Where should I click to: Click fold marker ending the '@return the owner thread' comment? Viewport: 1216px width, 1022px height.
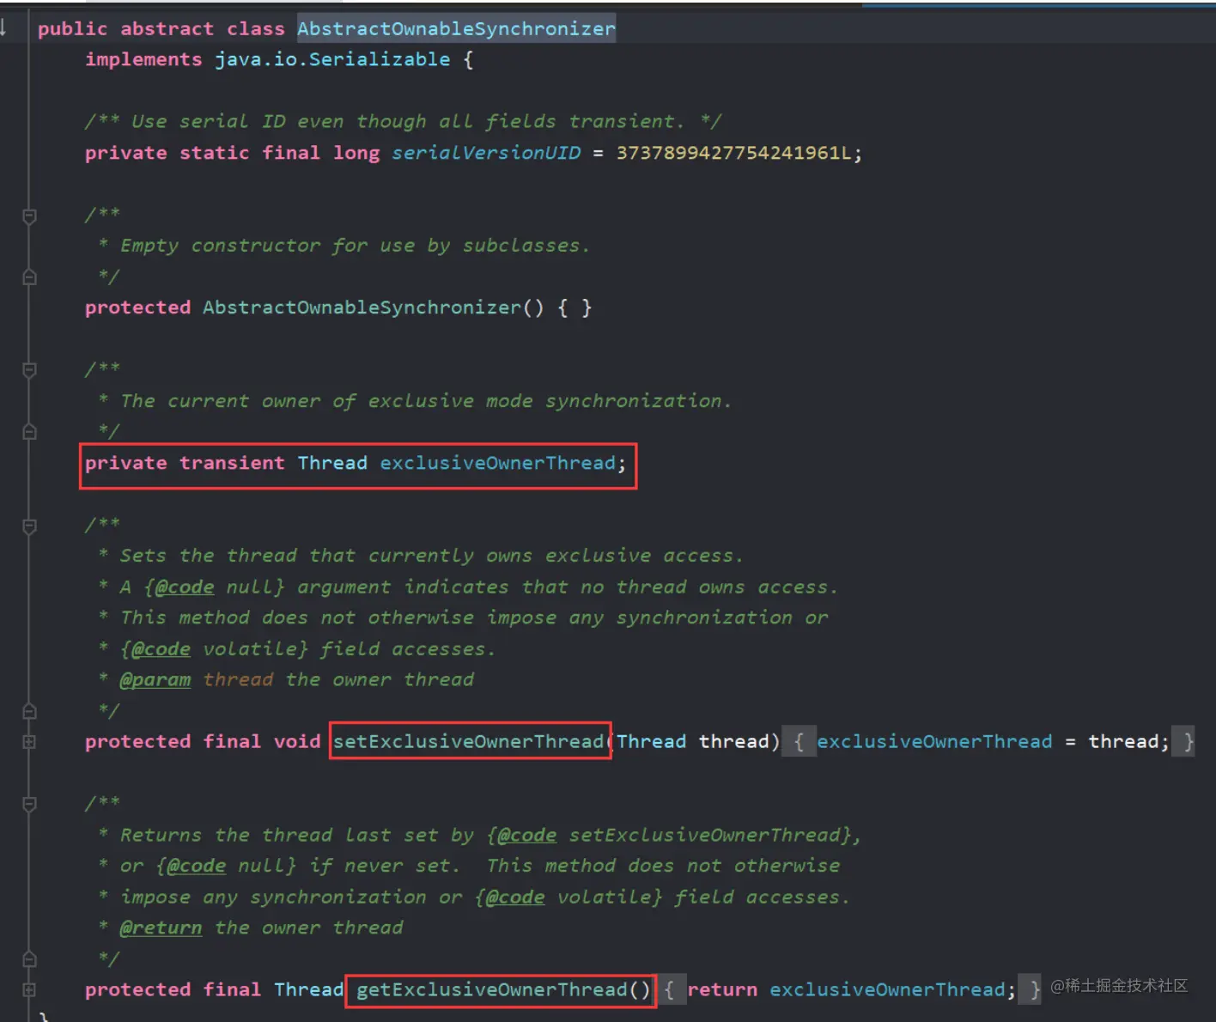(x=29, y=958)
